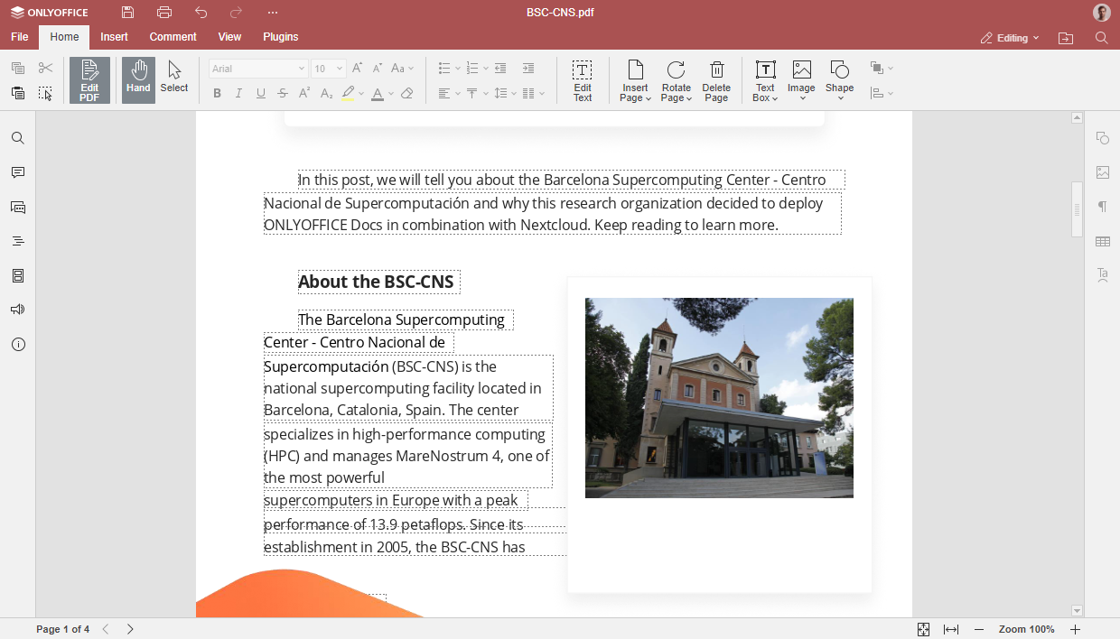Image resolution: width=1120 pixels, height=639 pixels.
Task: Open Image settings in the right sidebar
Action: click(1102, 171)
